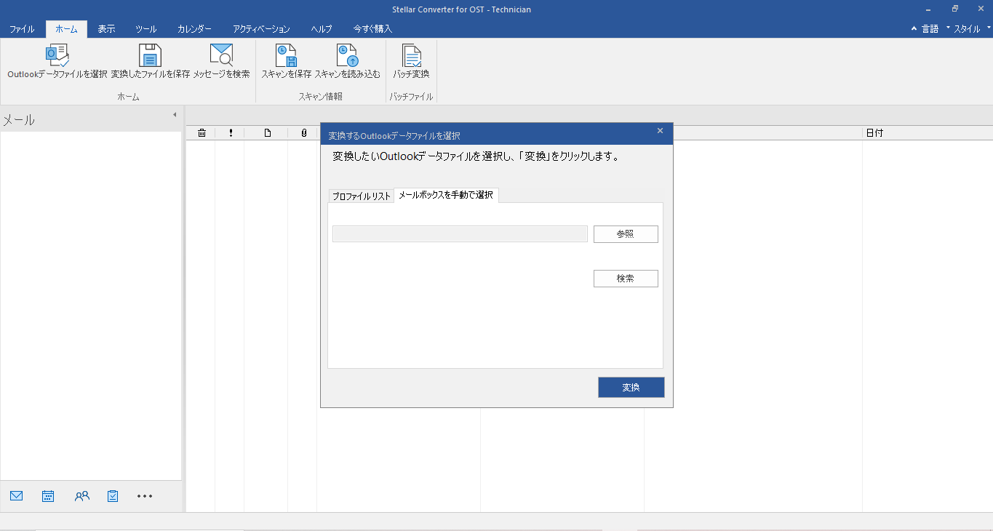Click the 参照 browse button
The image size is (993, 531).
tap(626, 234)
